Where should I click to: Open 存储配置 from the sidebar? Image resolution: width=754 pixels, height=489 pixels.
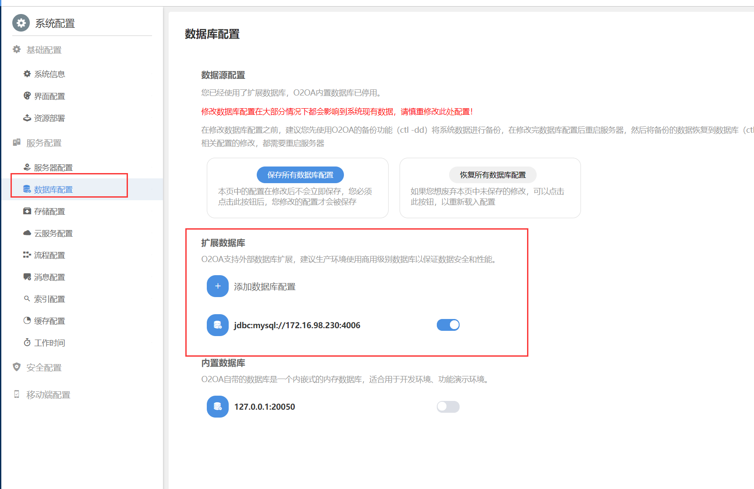click(50, 211)
